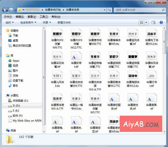
Task: Open the 组织 dropdown
Action: coord(10,22)
